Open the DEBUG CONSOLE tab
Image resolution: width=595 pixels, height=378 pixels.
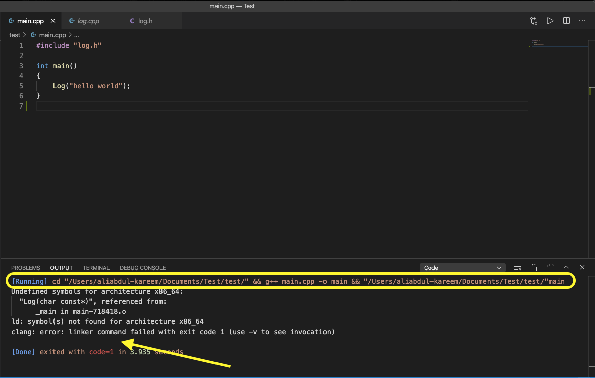coord(142,268)
